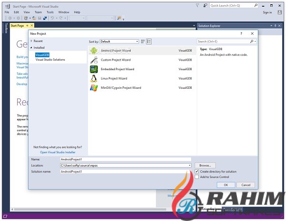Collapse the Installed node

(31, 47)
